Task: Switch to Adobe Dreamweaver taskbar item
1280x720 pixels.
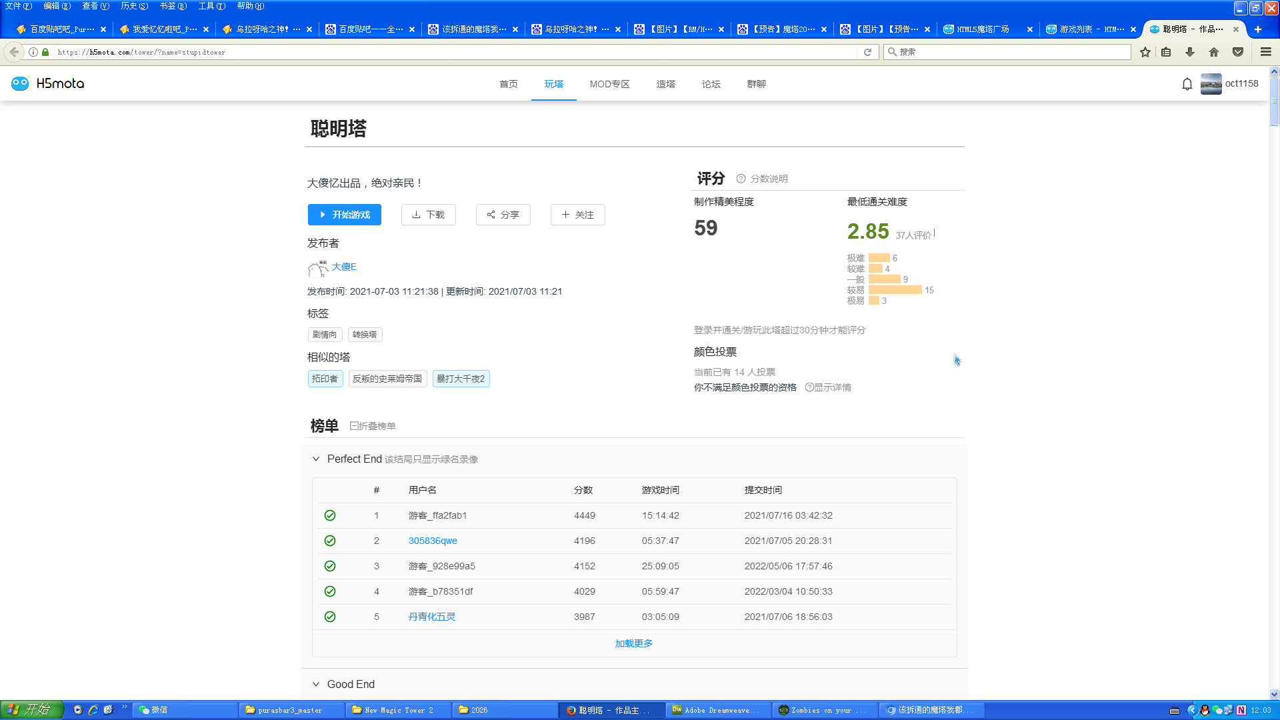Action: tap(719, 710)
